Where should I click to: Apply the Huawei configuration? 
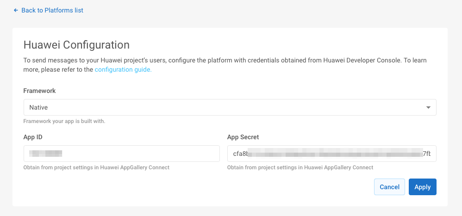[x=422, y=187]
